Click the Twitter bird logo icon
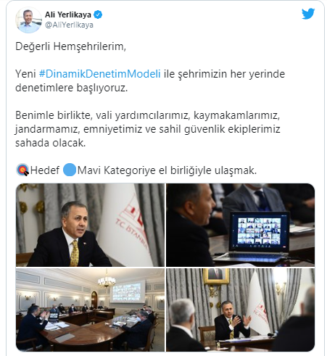The height and width of the screenshot is (356, 327). 308,14
